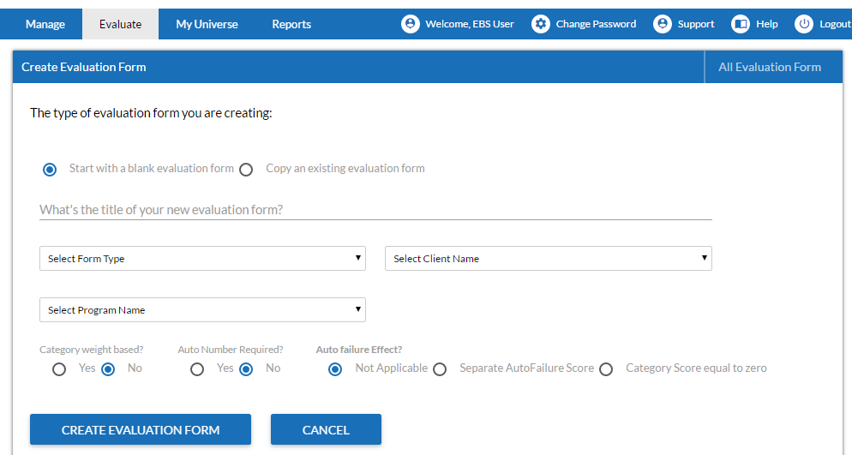Click the Help book icon
This screenshot has height=455, width=852.
tap(741, 24)
